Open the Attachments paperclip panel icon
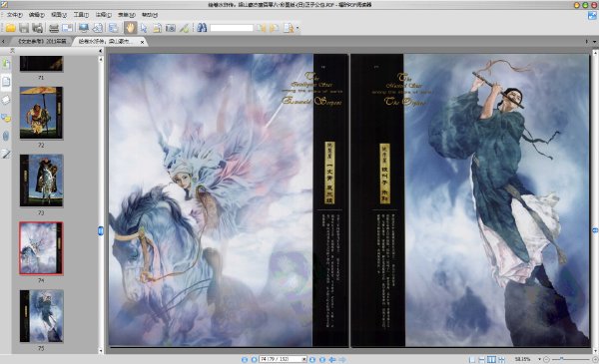 (x=6, y=136)
